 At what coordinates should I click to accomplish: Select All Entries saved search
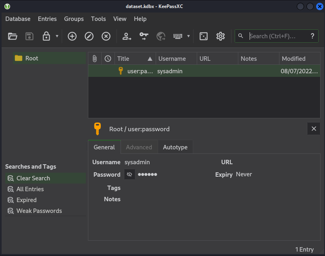[x=46, y=189]
